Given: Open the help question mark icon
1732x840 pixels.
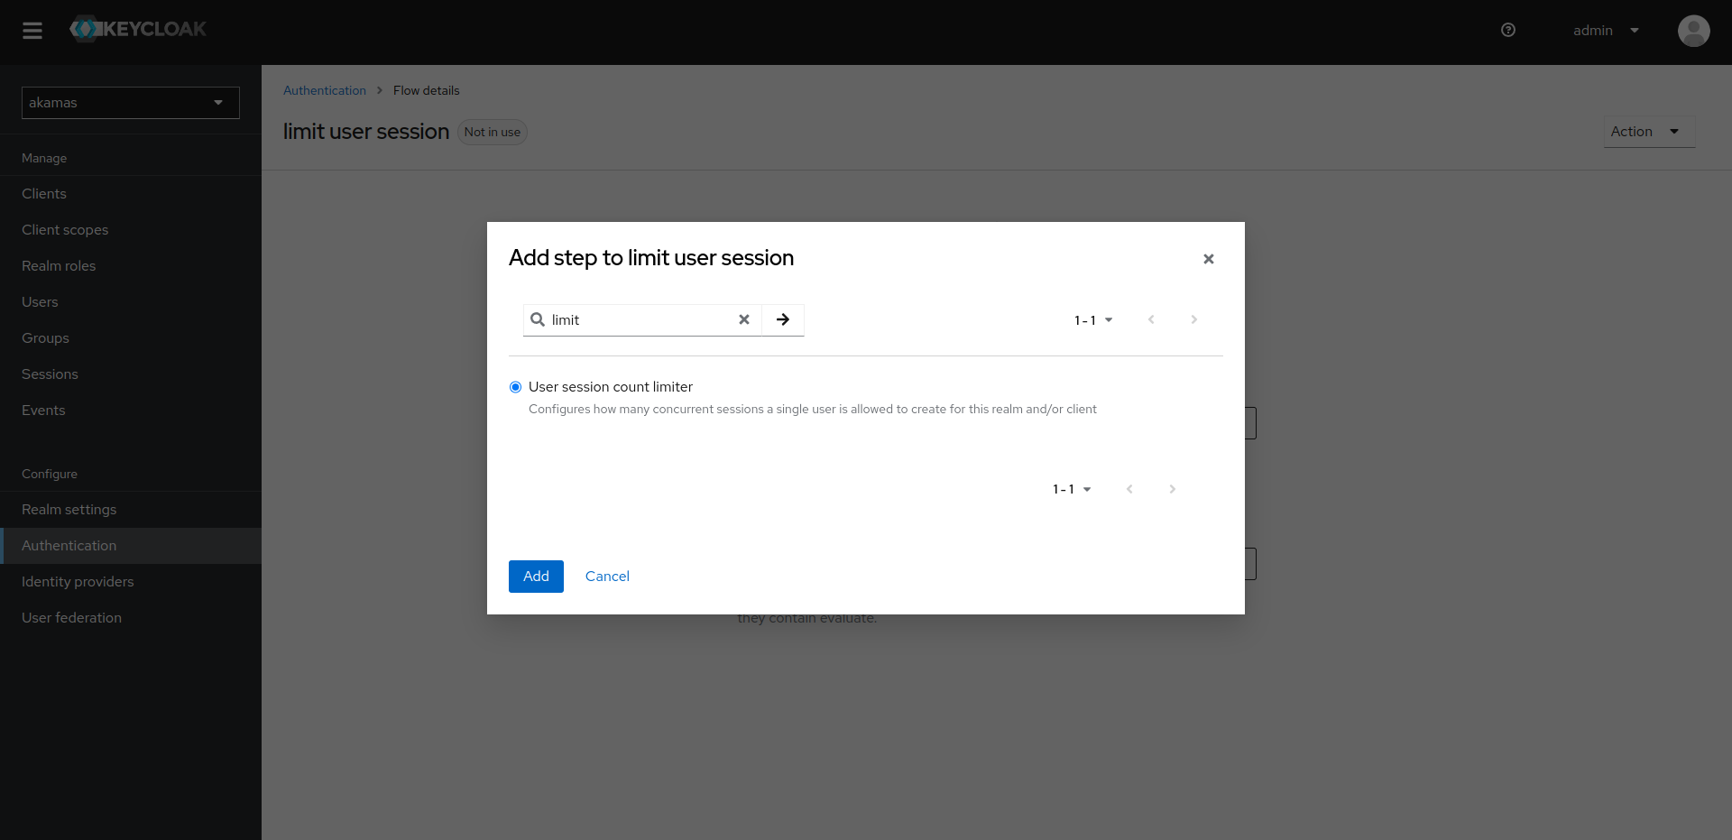Looking at the screenshot, I should point(1507,31).
